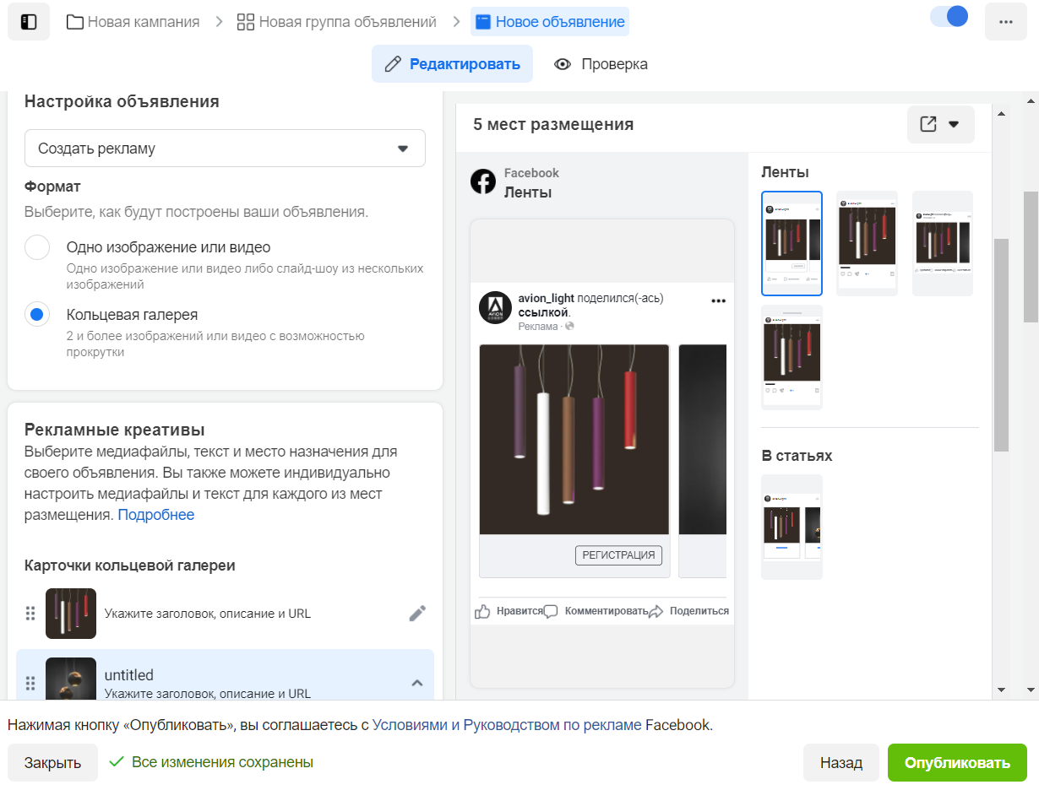Select Новое объявление breadcrumb

(550, 22)
